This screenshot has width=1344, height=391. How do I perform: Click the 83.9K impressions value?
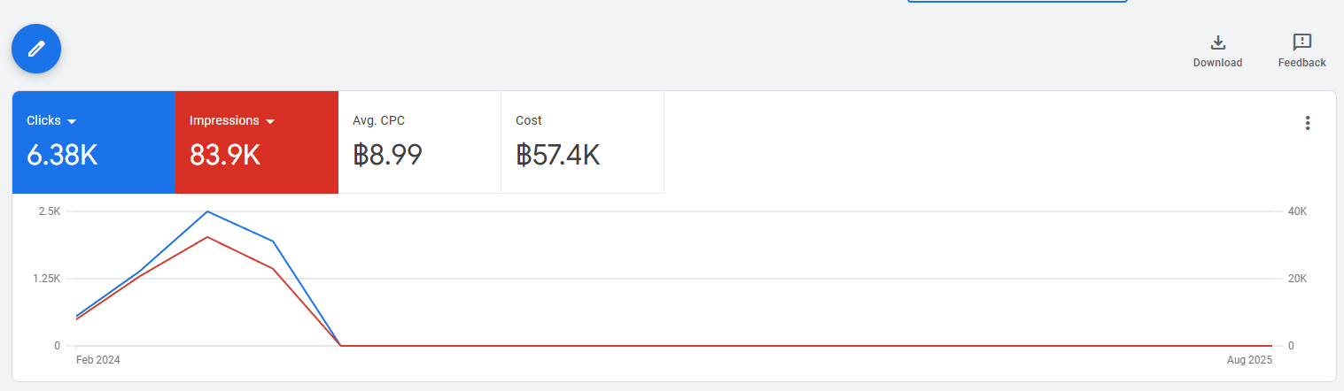click(x=225, y=156)
